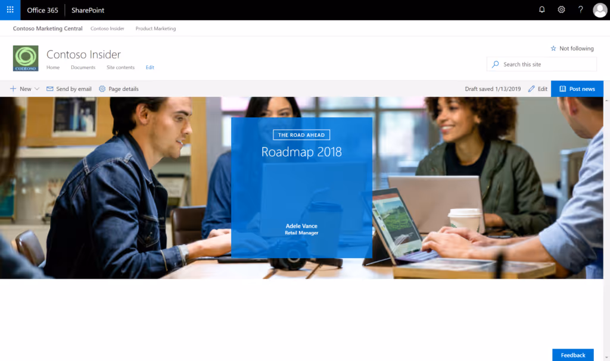Click the plus icon beside New
The height and width of the screenshot is (361, 610).
click(13, 89)
